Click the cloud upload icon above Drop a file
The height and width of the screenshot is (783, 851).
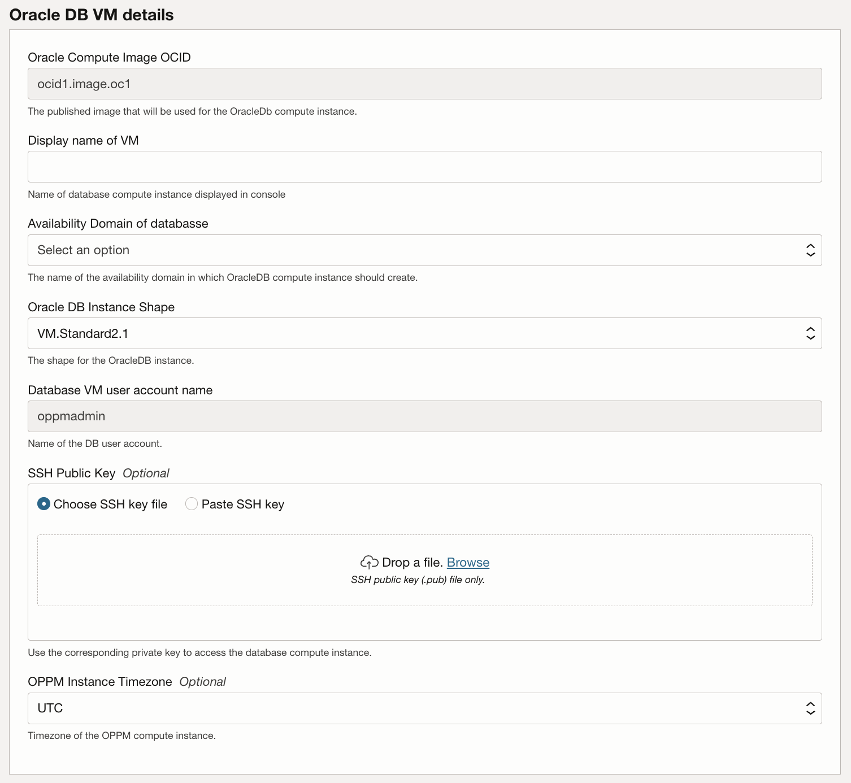point(370,562)
